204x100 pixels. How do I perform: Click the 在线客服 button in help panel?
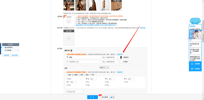click(195, 69)
